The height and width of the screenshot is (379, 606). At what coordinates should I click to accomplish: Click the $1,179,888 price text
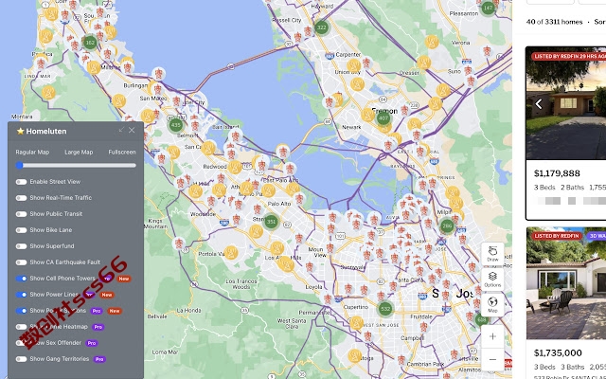coord(557,173)
